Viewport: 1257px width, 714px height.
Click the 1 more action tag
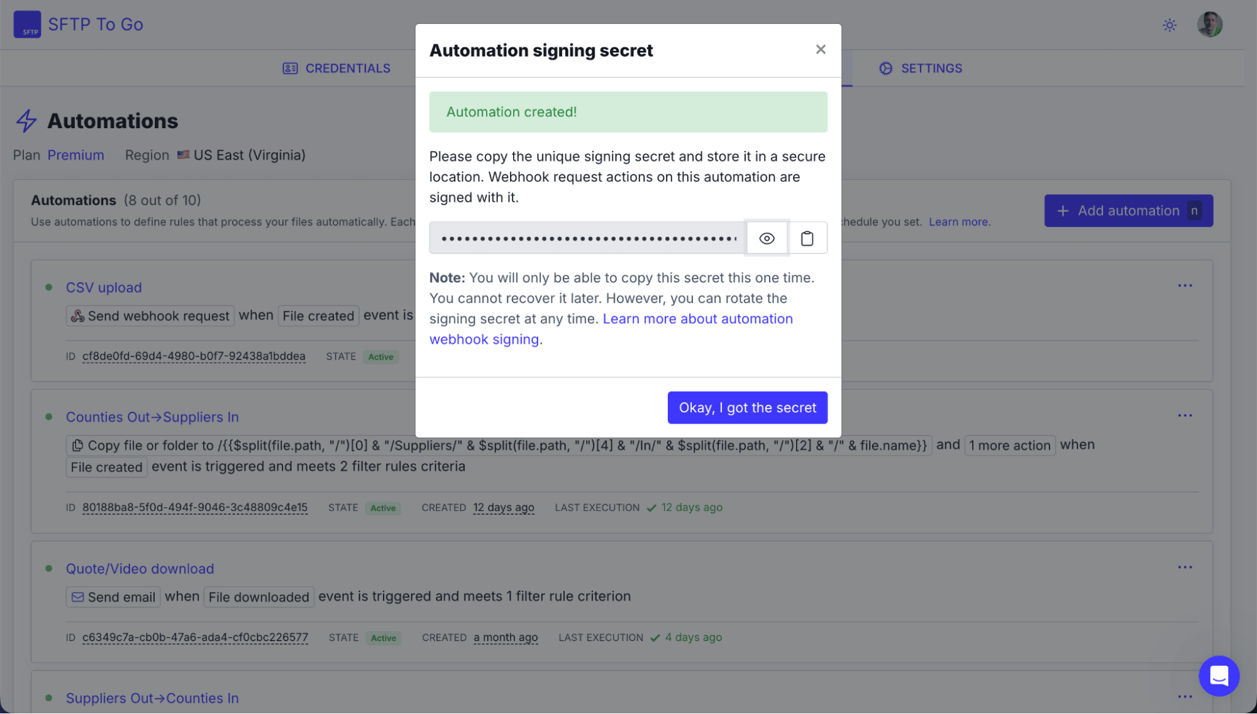[x=1009, y=446]
